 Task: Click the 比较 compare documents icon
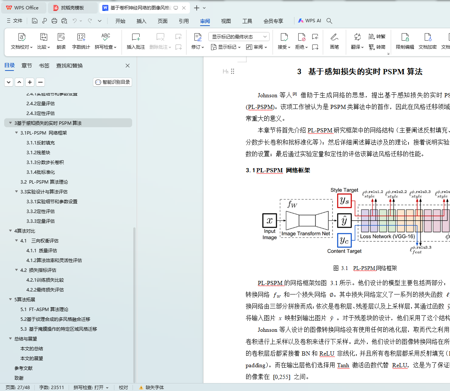pos(44,41)
